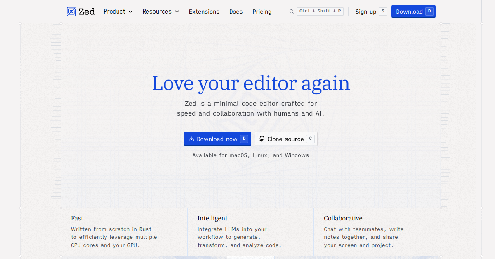Image resolution: width=495 pixels, height=259 pixels.
Task: Click the D key badge in Download now
Action: pos(244,139)
